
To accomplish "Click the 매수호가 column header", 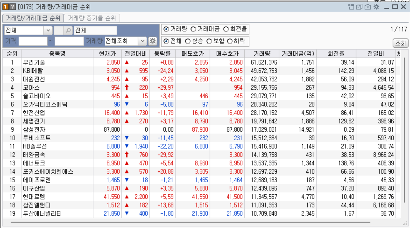I will click(227, 54).
